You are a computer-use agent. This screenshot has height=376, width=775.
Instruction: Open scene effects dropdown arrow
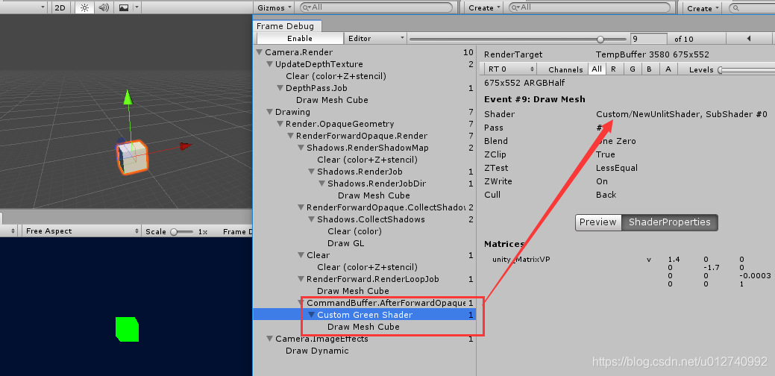[x=137, y=7]
